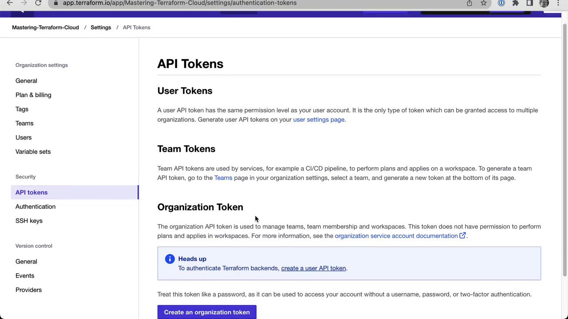Toggle the browser side panel icon
The image size is (568, 319).
pyautogui.click(x=530, y=3)
